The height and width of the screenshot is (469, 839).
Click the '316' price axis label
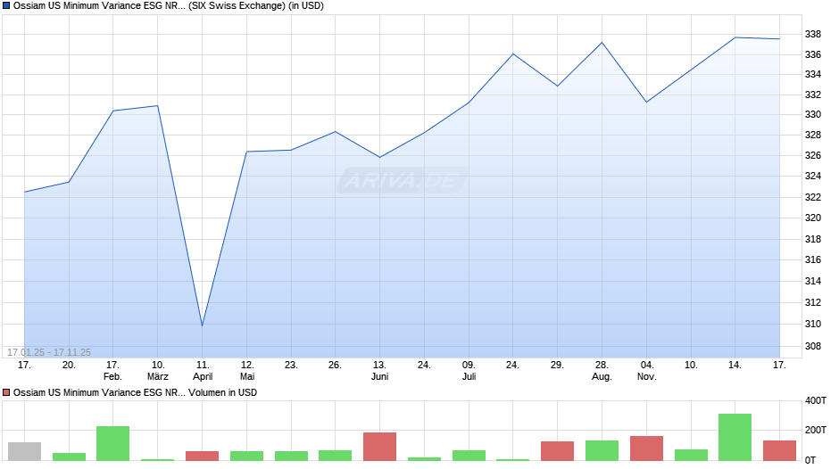[813, 259]
